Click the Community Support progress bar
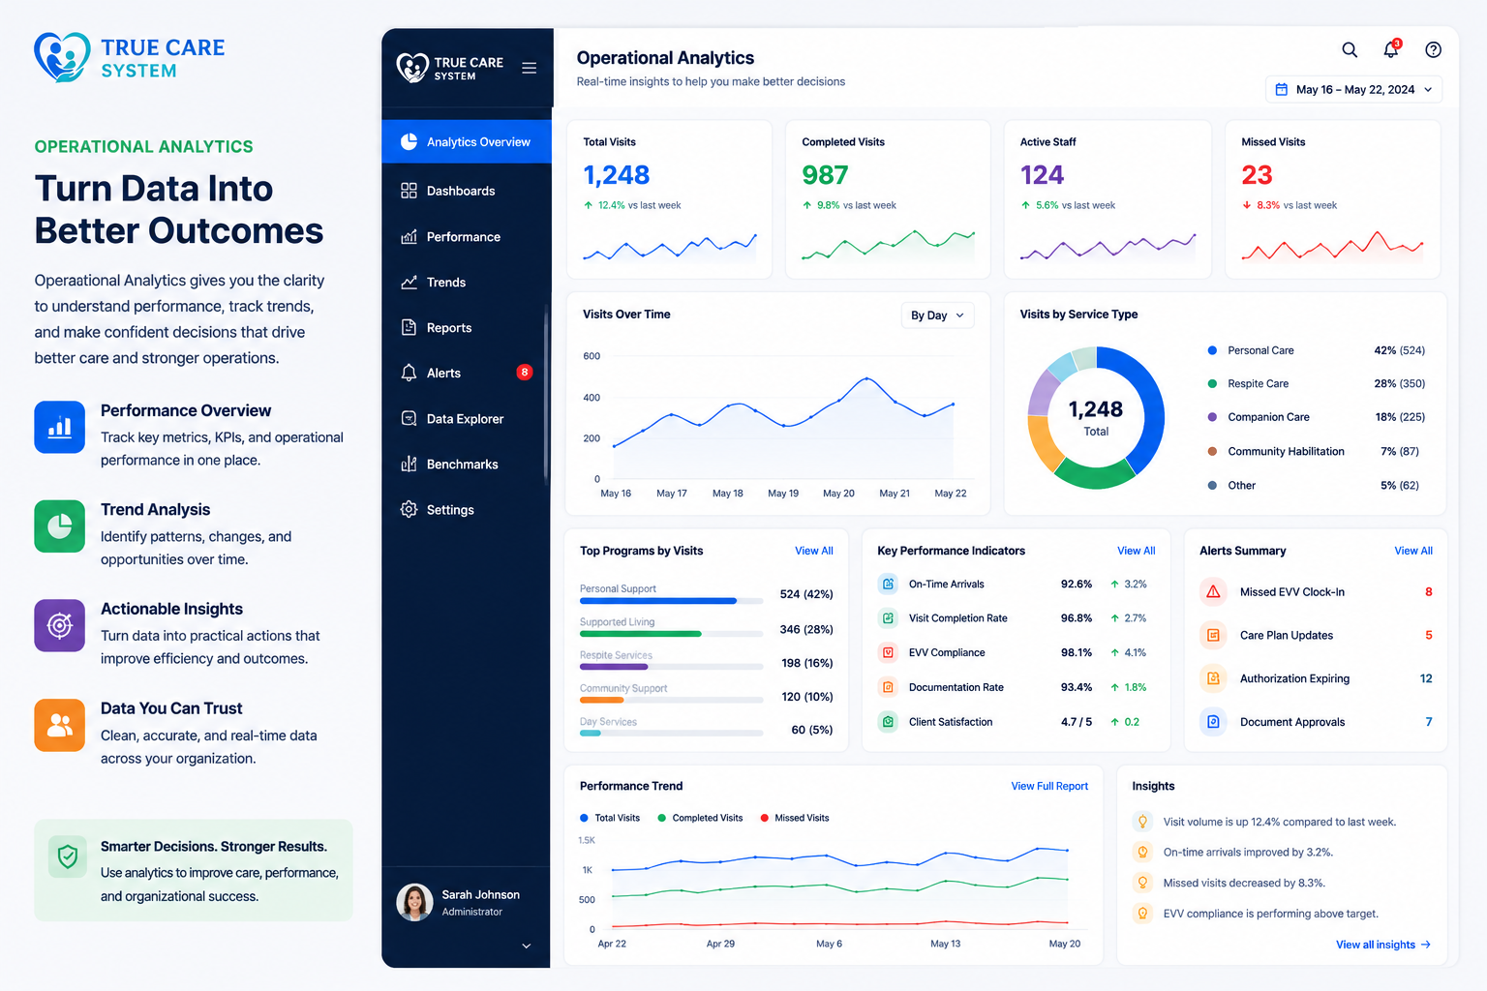 (x=671, y=701)
